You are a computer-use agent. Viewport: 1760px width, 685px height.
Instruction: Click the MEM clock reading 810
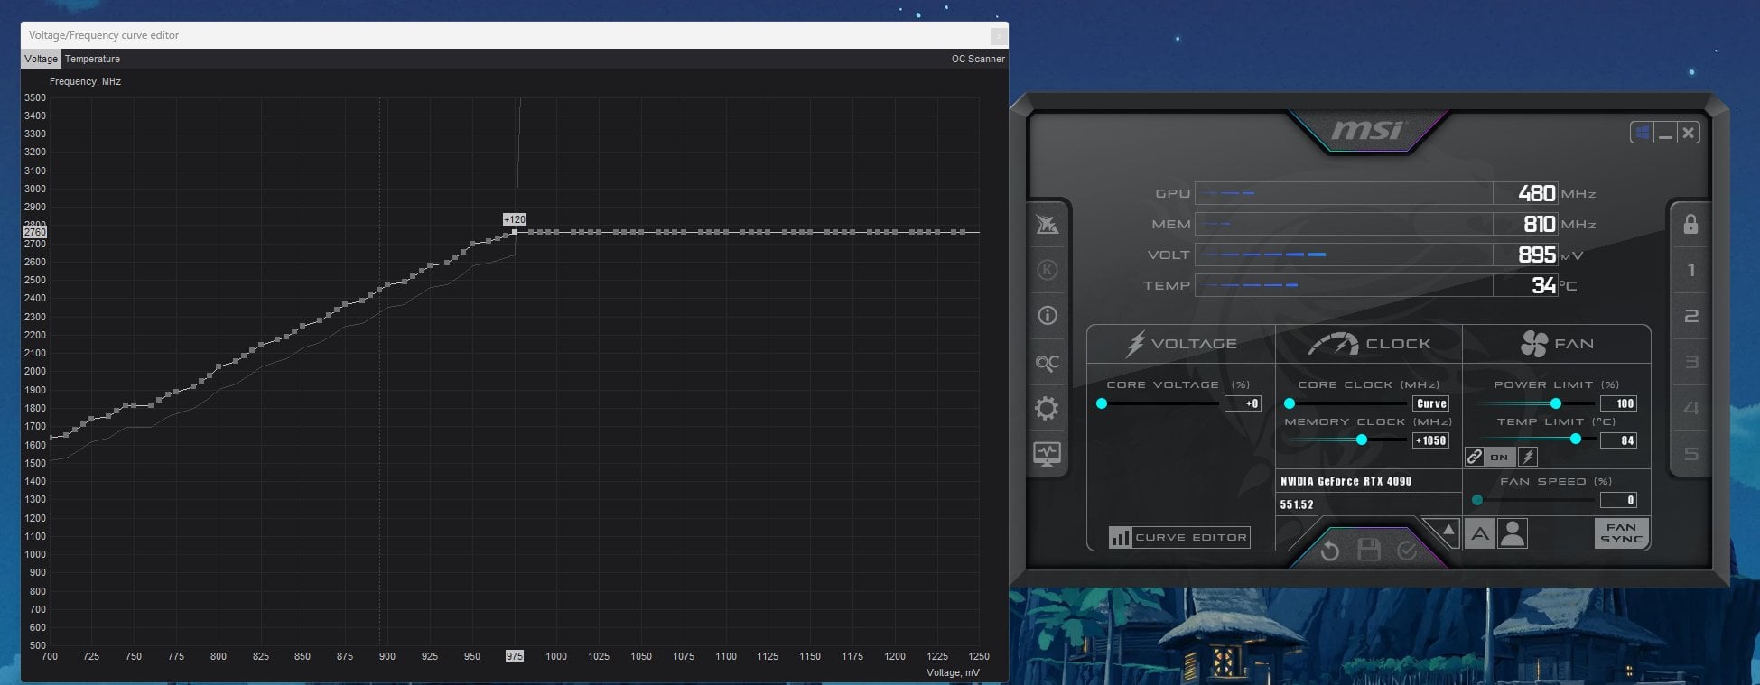pos(1539,224)
